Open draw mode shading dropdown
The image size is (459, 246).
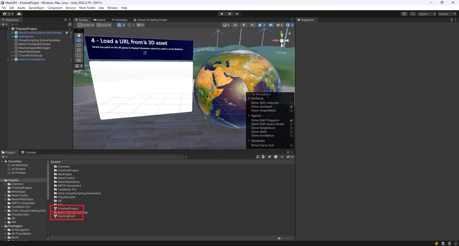(x=226, y=25)
